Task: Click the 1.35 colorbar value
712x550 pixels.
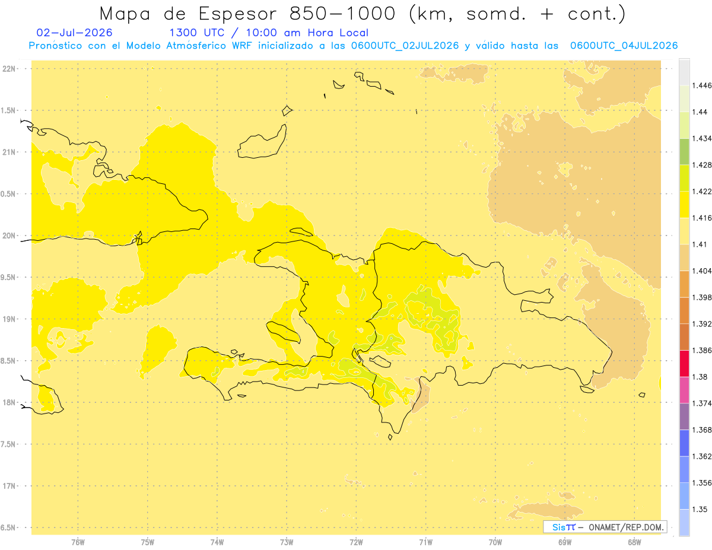Action: 700,510
